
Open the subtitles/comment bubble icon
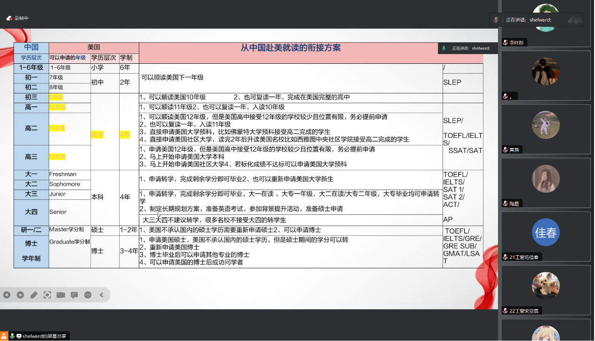click(x=74, y=295)
